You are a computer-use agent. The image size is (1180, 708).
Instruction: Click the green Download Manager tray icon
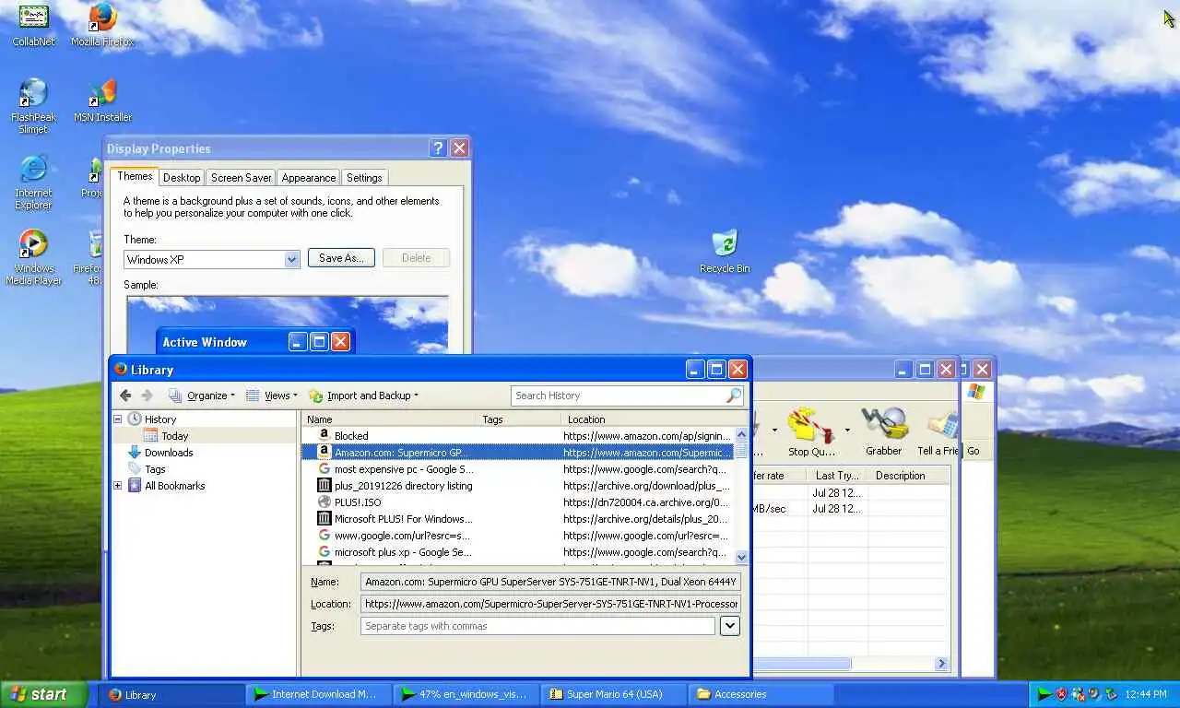[x=1044, y=694]
